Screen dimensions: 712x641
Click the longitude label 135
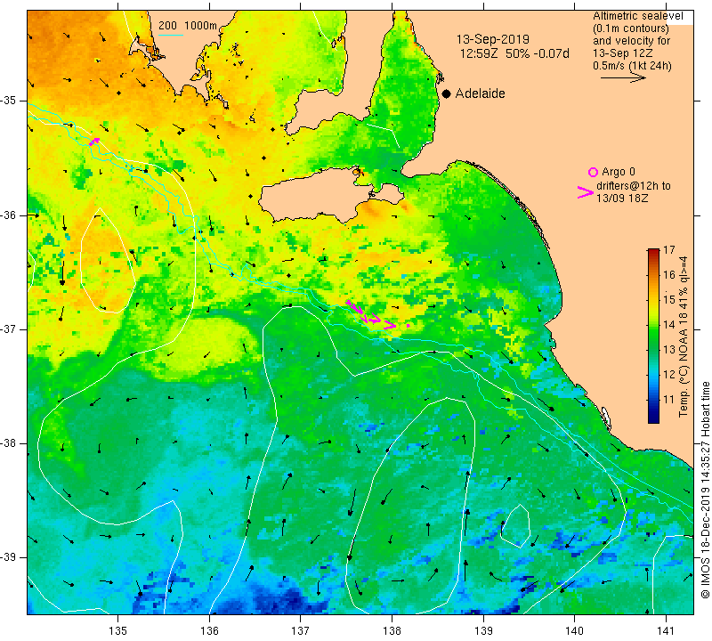tap(118, 630)
